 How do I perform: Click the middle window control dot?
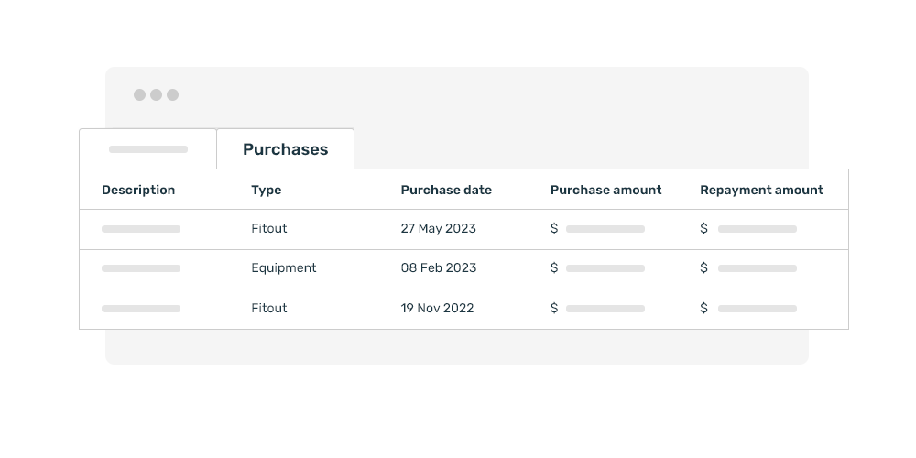pyautogui.click(x=156, y=94)
